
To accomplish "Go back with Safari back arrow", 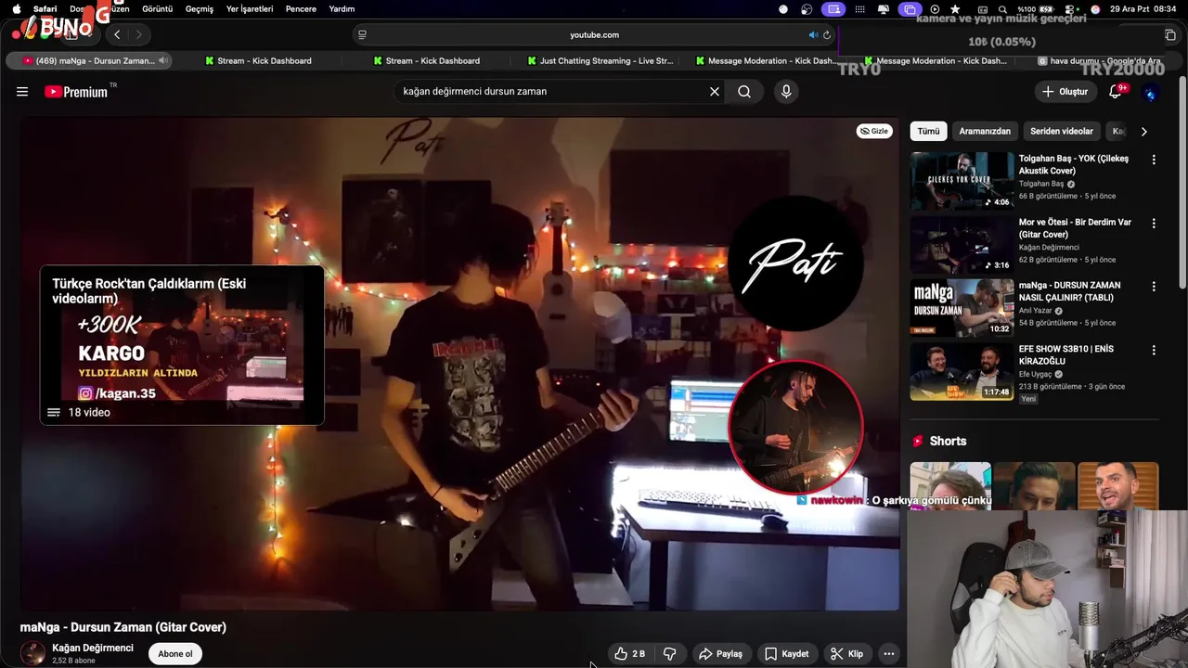I will tap(117, 35).
